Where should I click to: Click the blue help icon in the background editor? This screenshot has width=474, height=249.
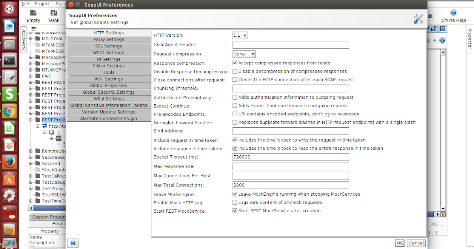tap(442, 40)
